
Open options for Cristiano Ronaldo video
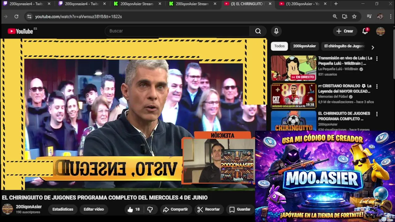(377, 87)
